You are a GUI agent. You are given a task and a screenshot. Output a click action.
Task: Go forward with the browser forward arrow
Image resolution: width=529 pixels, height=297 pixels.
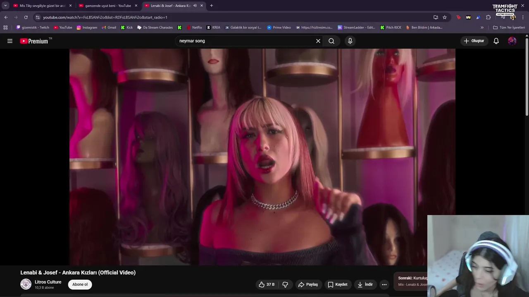click(x=16, y=17)
